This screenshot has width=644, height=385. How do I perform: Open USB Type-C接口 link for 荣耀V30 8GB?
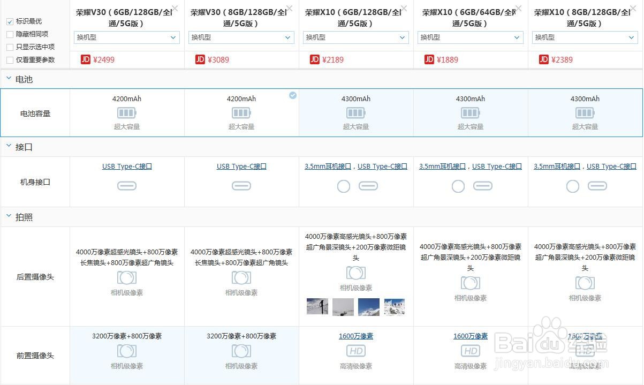click(x=241, y=167)
